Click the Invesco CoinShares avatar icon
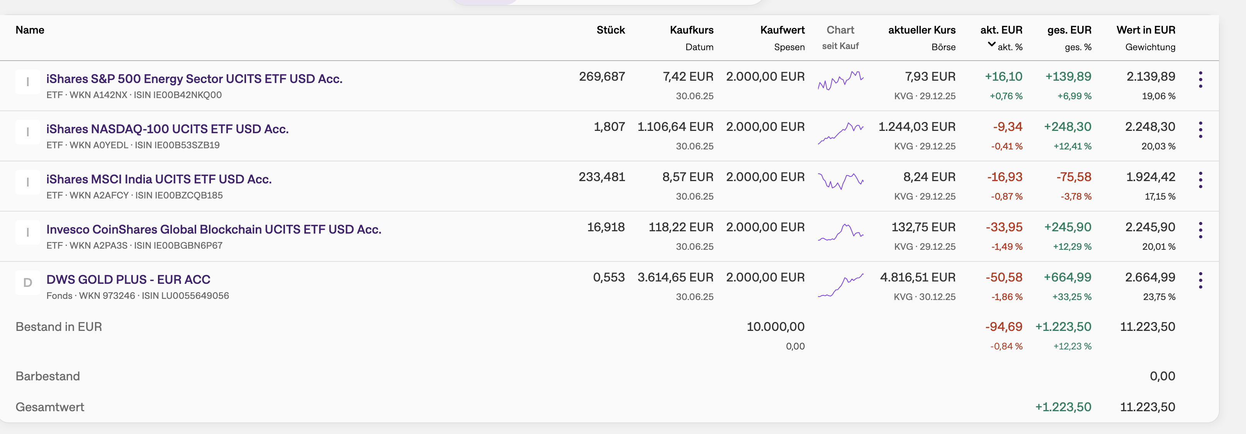The width and height of the screenshot is (1246, 434). click(x=27, y=232)
